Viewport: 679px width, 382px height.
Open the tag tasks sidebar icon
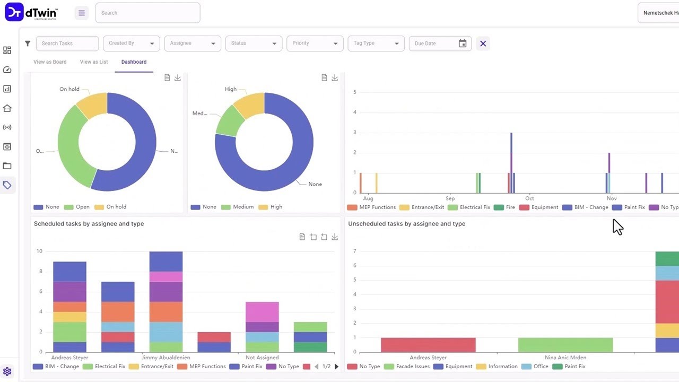7,185
